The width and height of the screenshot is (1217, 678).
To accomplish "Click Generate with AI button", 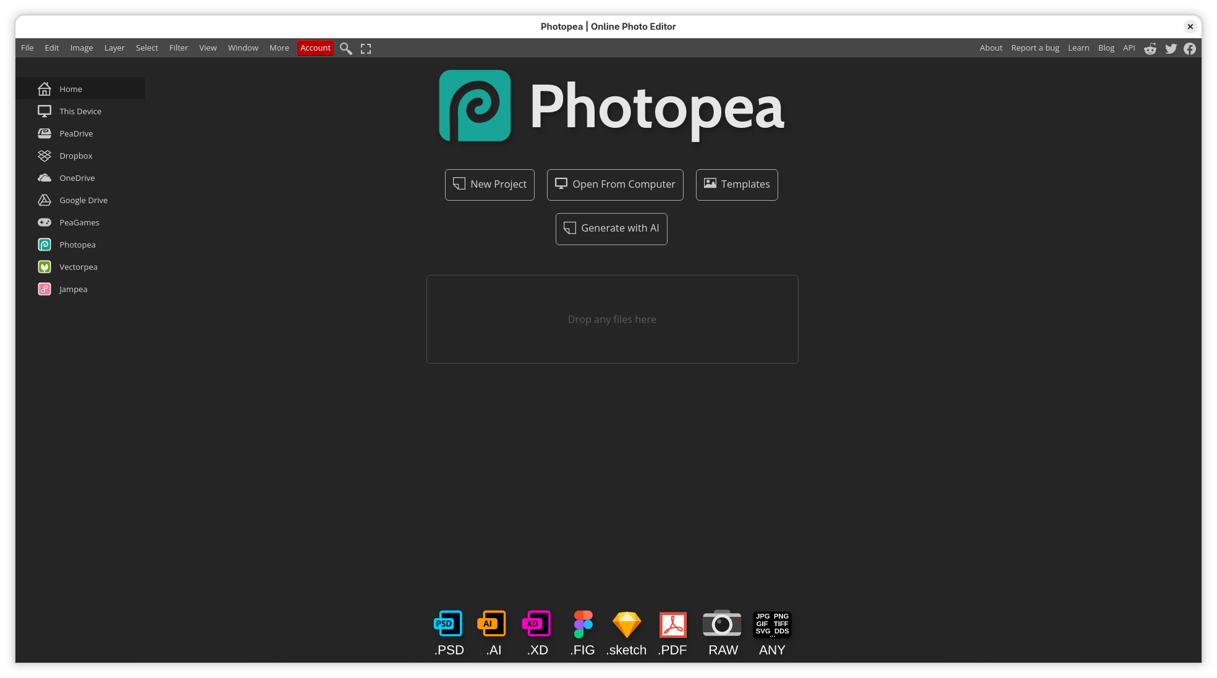I will [x=611, y=228].
